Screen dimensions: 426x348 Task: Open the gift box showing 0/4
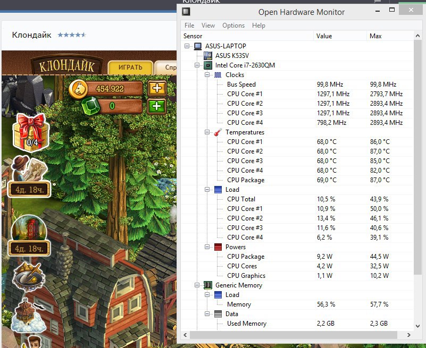point(31,132)
